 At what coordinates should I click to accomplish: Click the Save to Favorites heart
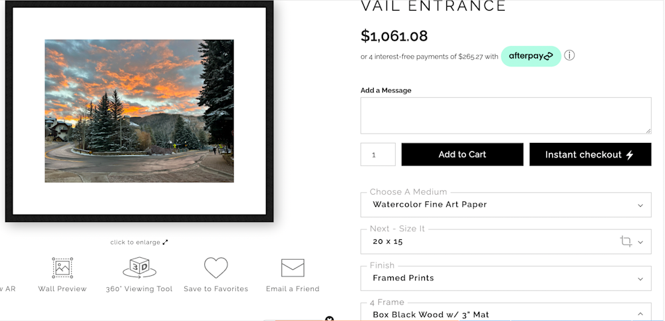click(215, 268)
